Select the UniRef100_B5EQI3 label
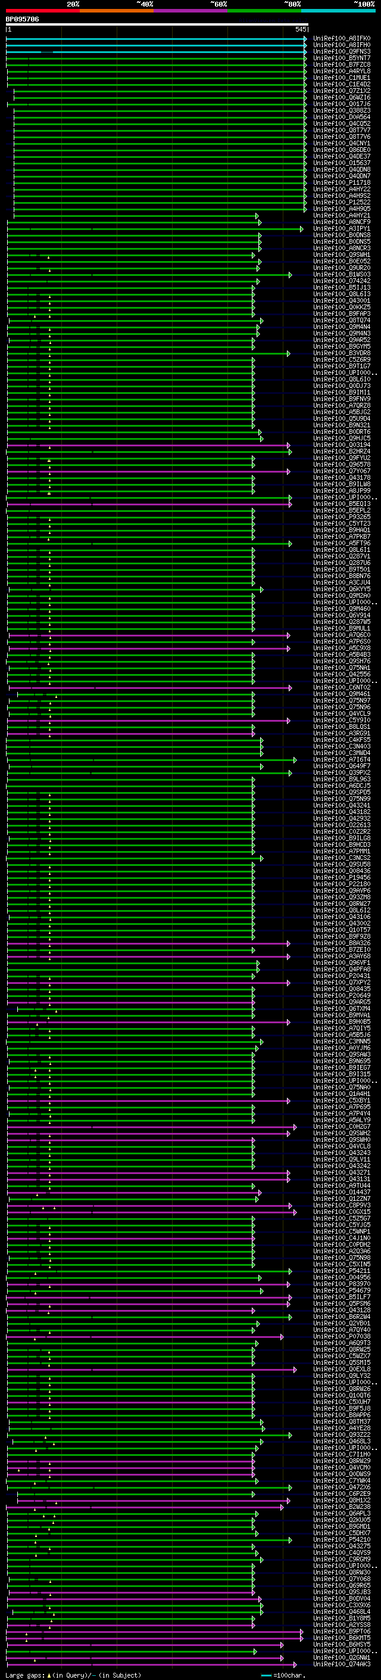The image size is (381, 1680). 341,504
